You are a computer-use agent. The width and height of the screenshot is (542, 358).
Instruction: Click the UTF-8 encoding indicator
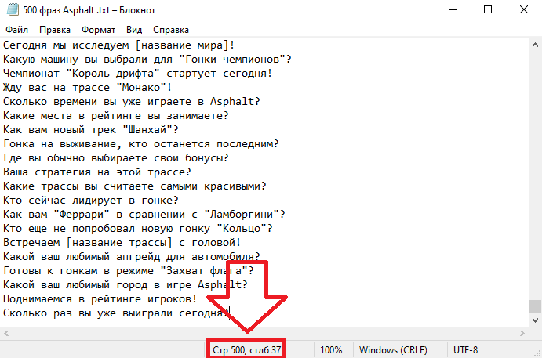(465, 350)
